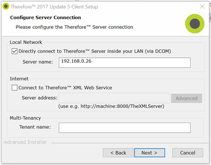Click the Please configure the Therefore Server connection text
The width and height of the screenshot is (211, 165).
74,27
